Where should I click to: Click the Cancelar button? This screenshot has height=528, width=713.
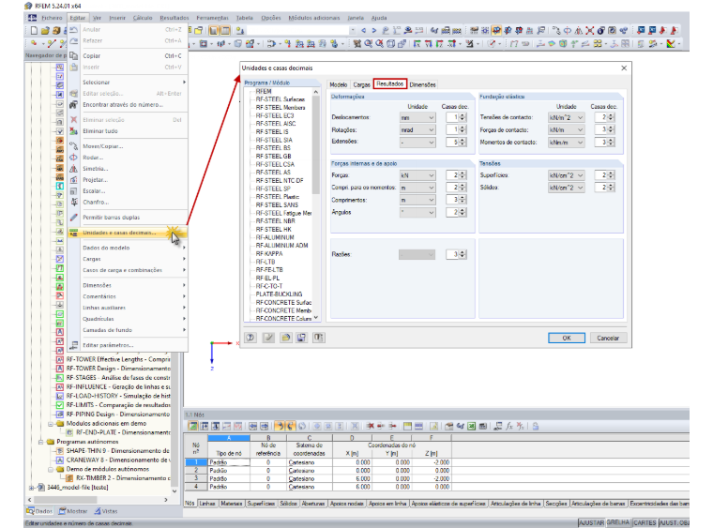608,338
